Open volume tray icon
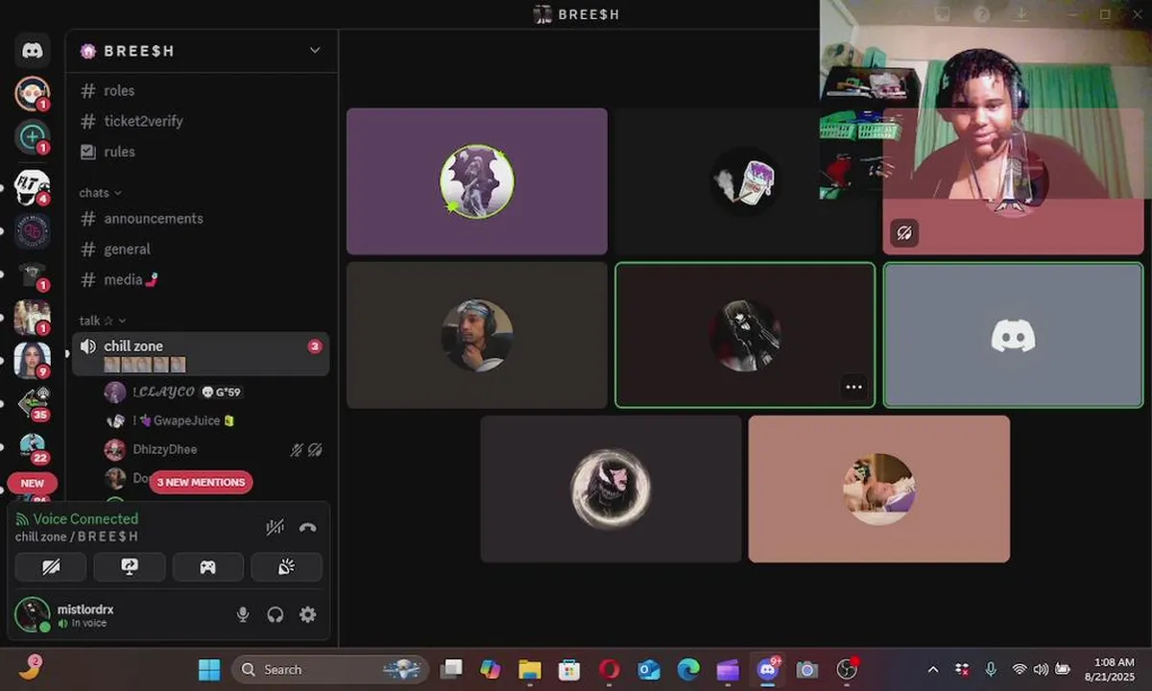The height and width of the screenshot is (691, 1152). pos(1041,669)
